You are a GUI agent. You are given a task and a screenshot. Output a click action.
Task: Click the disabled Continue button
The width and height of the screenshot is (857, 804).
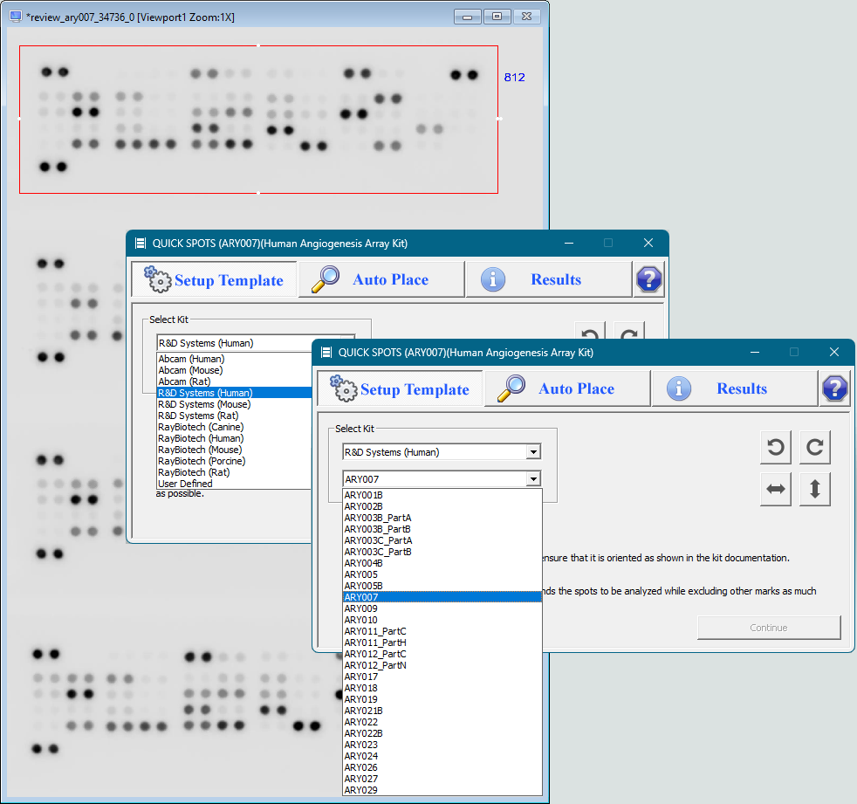pos(769,628)
